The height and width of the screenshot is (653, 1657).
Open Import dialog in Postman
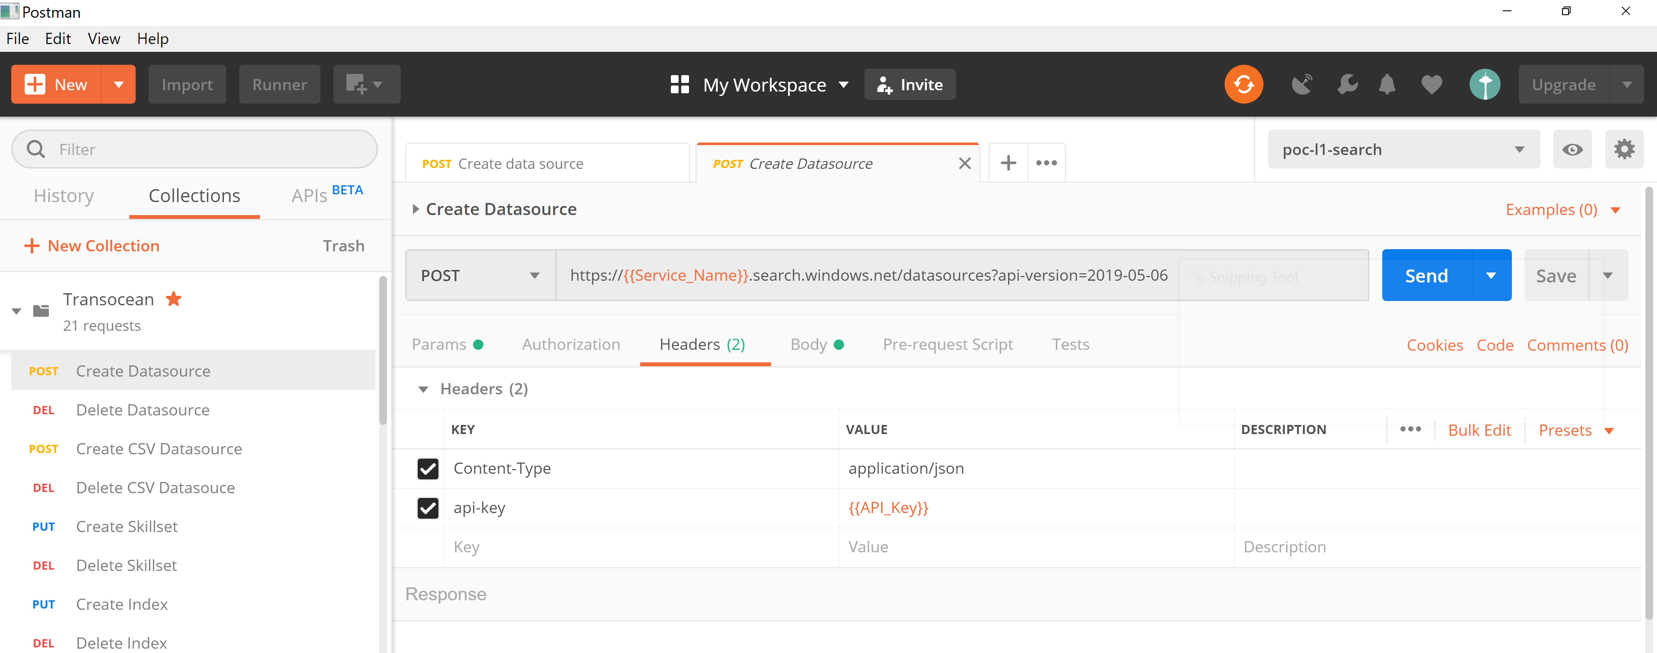(187, 84)
